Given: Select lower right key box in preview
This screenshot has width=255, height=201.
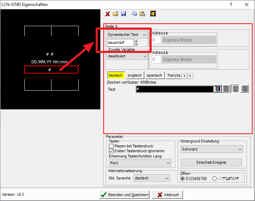Looking at the screenshot, I should (x=65, y=85).
